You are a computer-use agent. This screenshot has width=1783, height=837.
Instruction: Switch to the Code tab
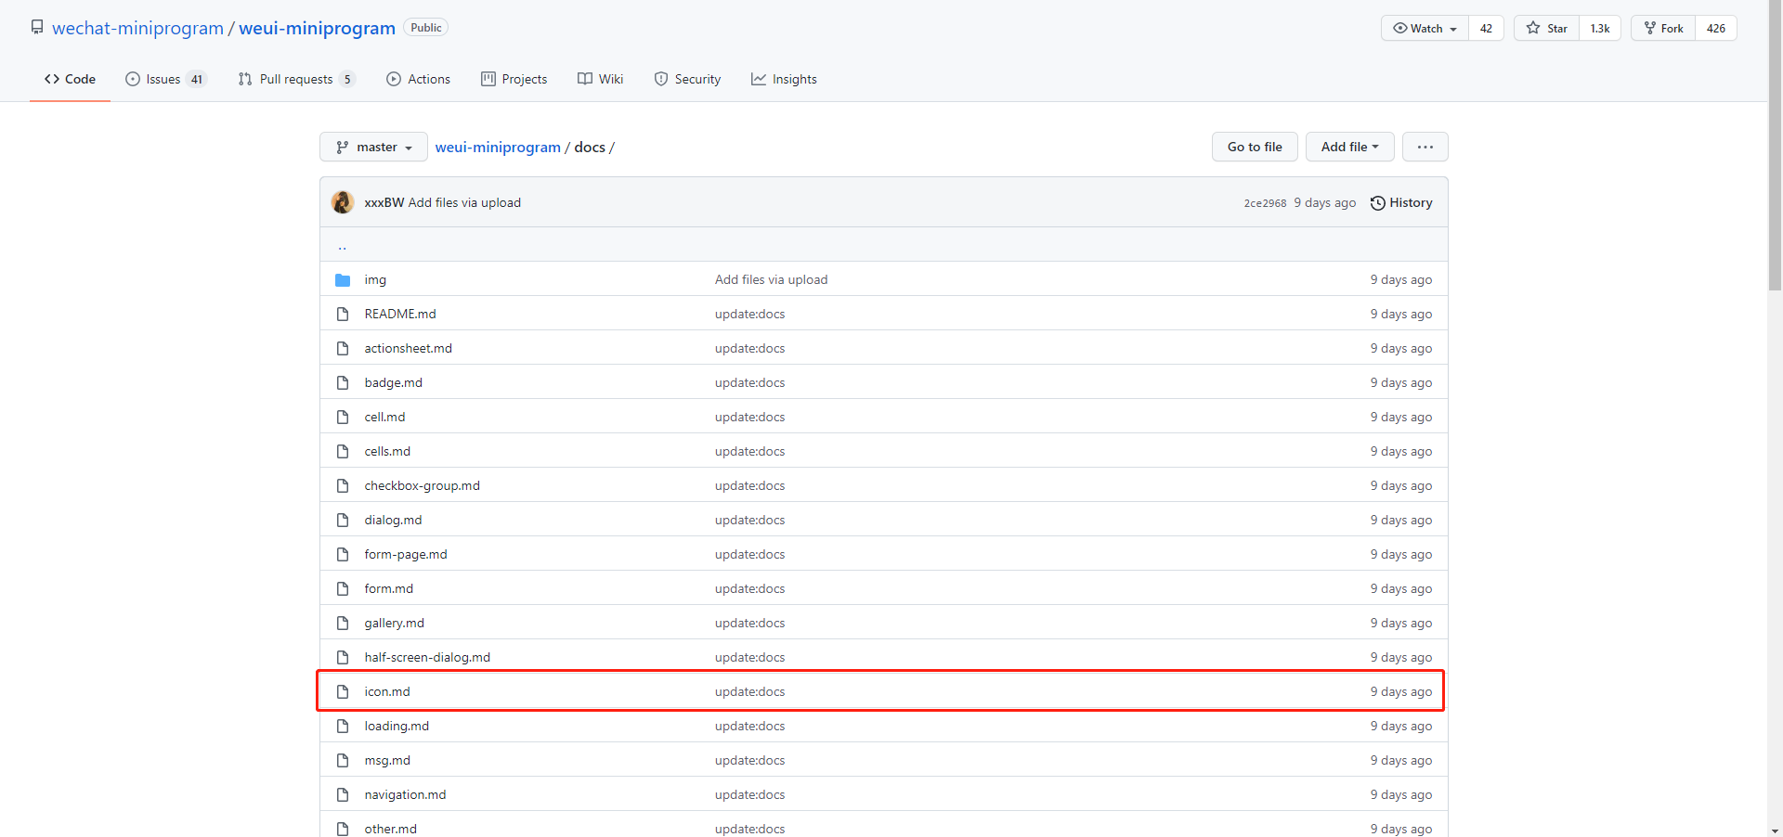coord(70,79)
